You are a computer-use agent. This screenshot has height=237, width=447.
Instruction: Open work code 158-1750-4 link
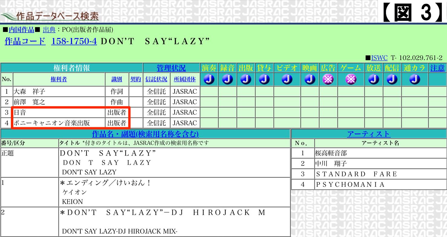(74, 41)
